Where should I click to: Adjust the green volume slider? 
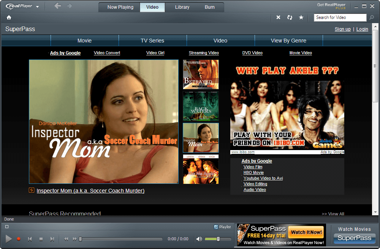[218, 239]
